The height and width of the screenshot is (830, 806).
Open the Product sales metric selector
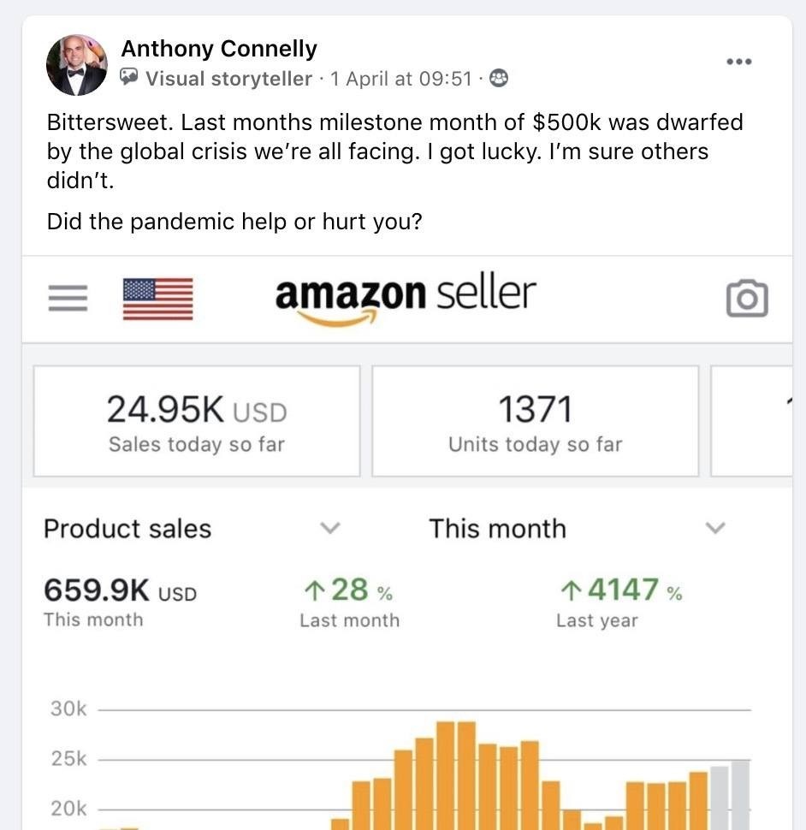(x=127, y=529)
